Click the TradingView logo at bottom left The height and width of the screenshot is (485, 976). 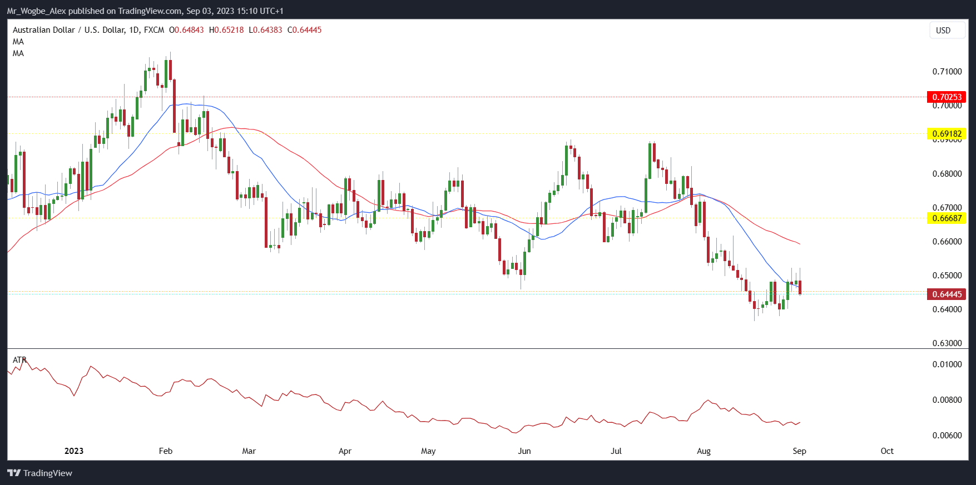[x=40, y=473]
